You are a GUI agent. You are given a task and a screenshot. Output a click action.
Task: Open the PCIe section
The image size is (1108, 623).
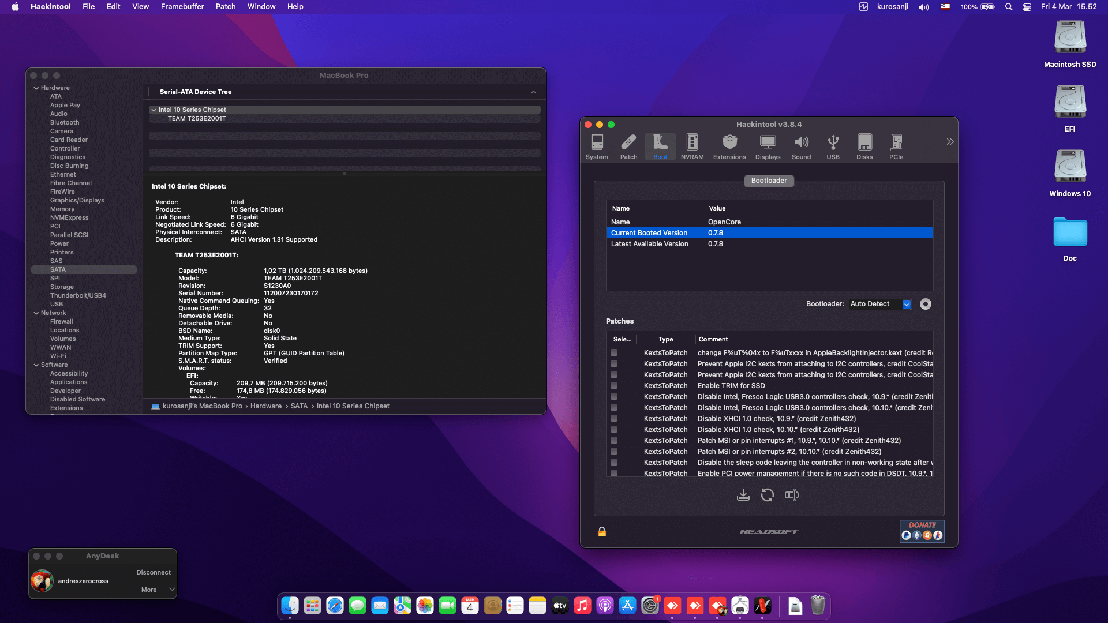pyautogui.click(x=896, y=146)
